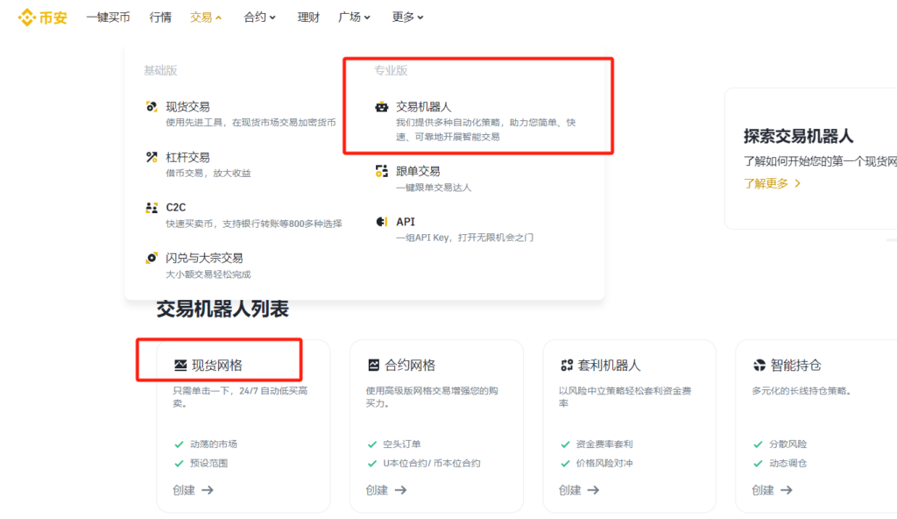Click the 现货网格 spot grid icon
Screen dimensions: 897x519
coord(180,366)
